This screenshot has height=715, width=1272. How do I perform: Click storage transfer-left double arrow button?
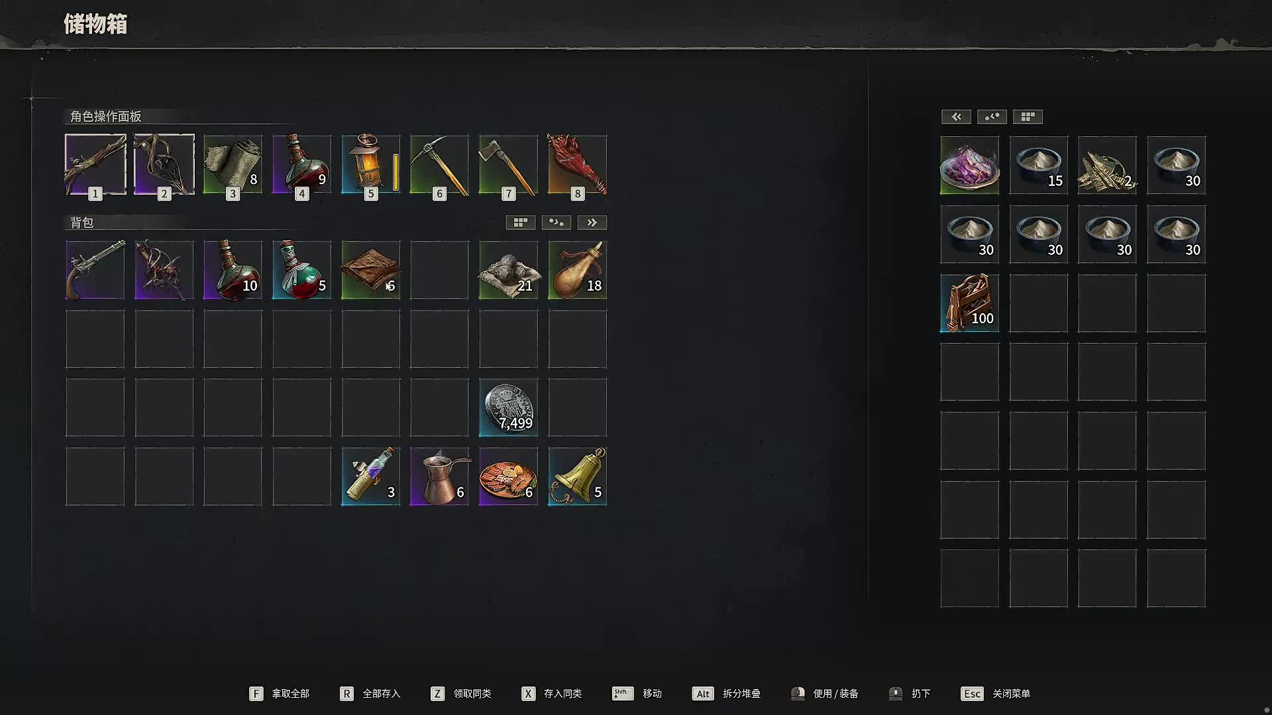click(956, 117)
